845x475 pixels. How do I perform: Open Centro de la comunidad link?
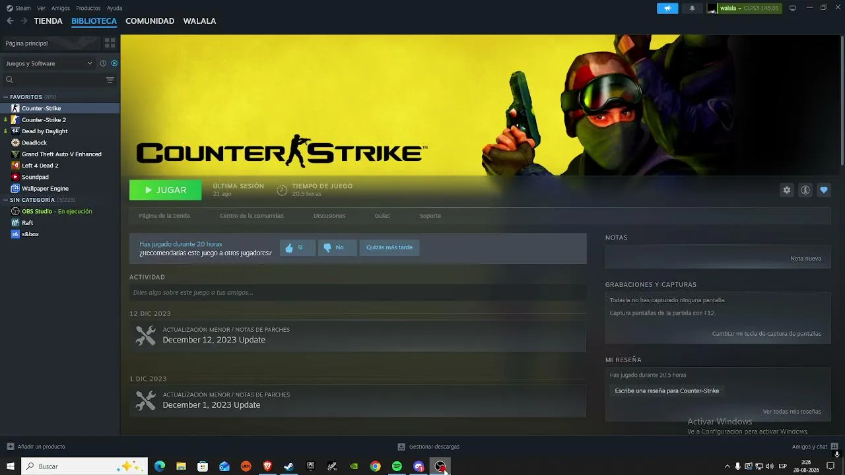point(252,216)
